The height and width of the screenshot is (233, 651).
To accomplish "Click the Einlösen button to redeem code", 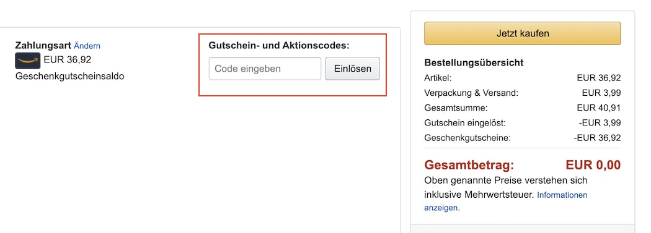I will pos(353,69).
